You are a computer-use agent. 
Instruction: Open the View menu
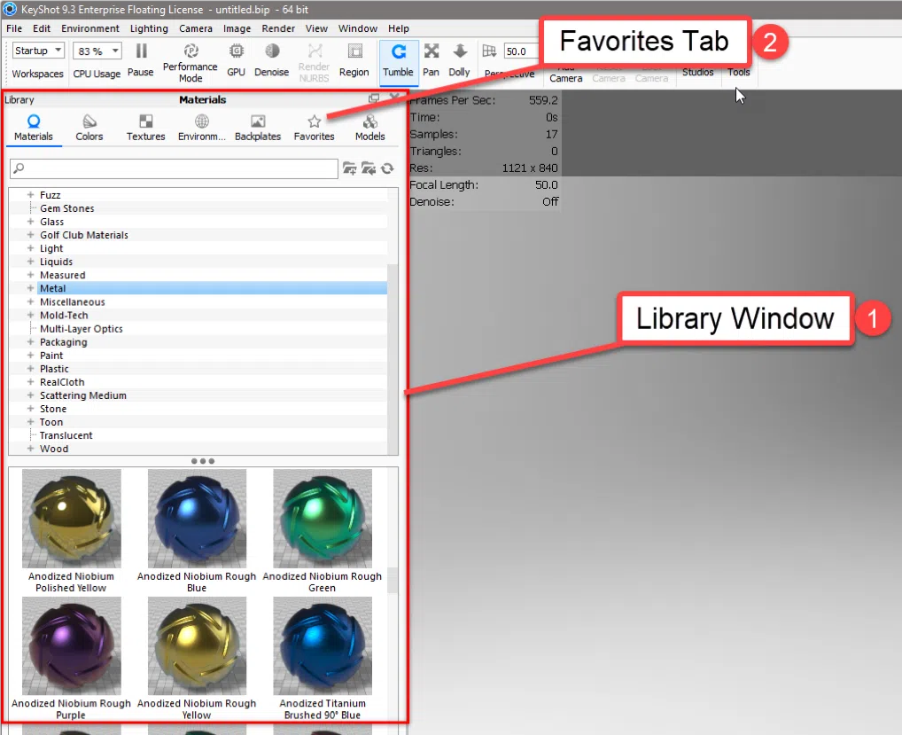click(x=316, y=28)
